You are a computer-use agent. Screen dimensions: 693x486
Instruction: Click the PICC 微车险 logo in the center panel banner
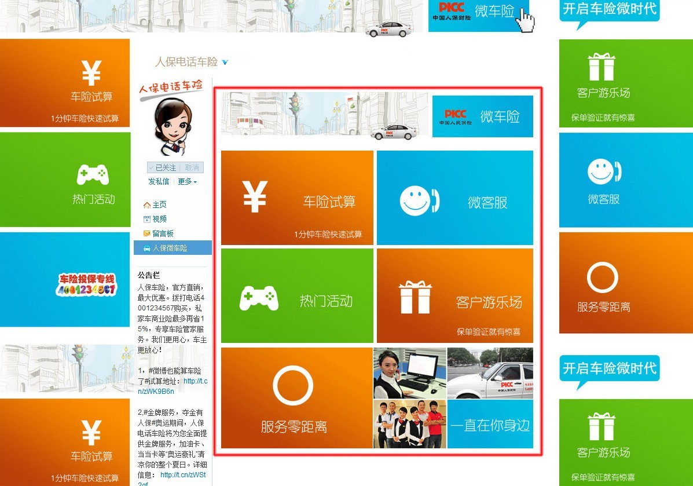click(x=483, y=116)
